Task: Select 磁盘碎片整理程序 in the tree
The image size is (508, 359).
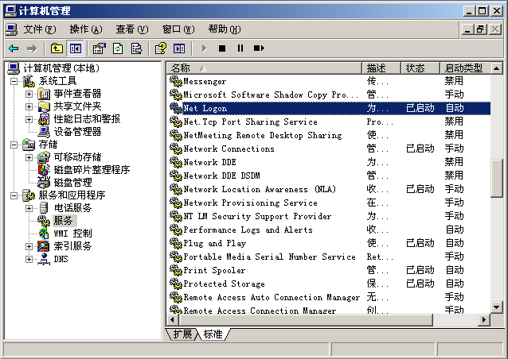Action: [92, 170]
